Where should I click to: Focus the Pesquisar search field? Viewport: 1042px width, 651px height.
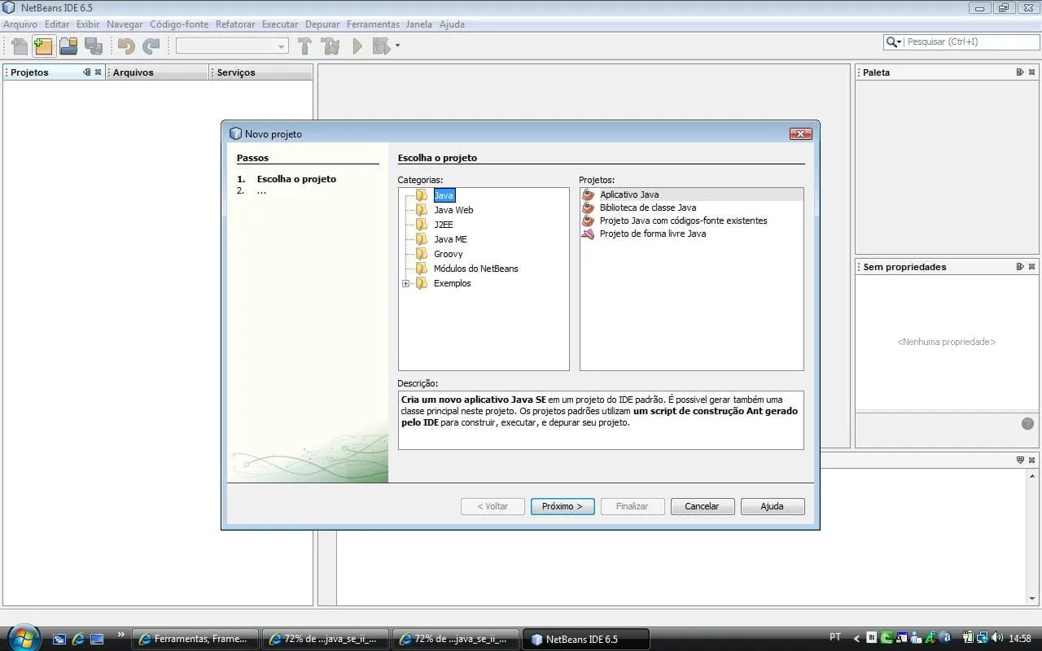(971, 42)
